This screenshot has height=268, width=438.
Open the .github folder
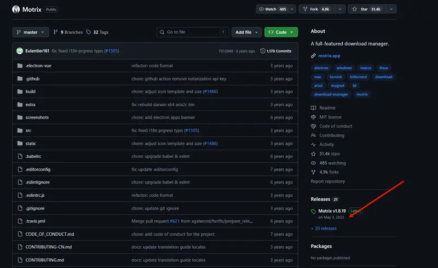[x=32, y=78]
